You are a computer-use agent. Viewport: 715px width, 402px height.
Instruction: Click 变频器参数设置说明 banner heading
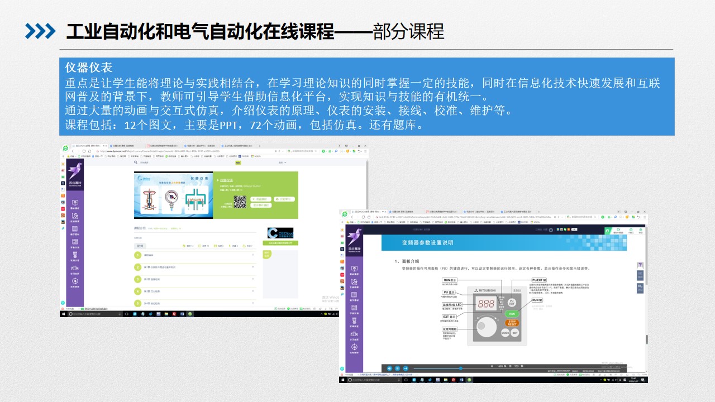point(428,243)
